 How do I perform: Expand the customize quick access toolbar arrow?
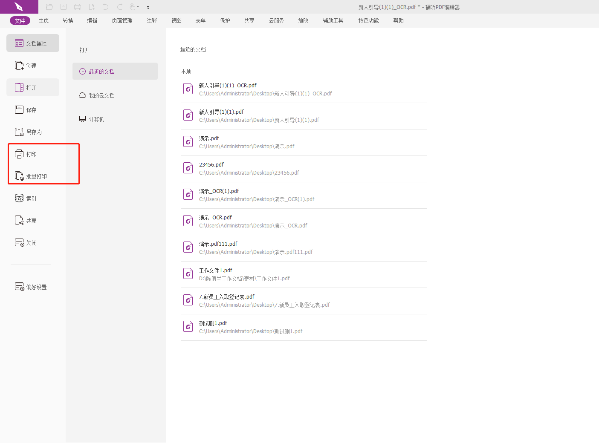[148, 7]
